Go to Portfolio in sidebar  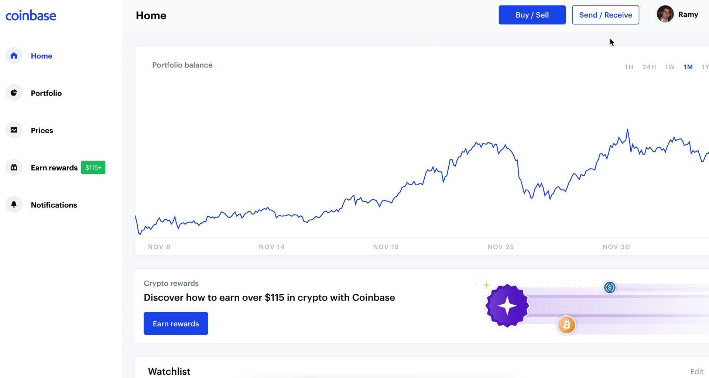pyautogui.click(x=46, y=93)
